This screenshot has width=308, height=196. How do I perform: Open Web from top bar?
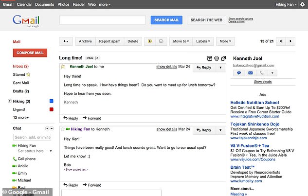tap(92, 4)
